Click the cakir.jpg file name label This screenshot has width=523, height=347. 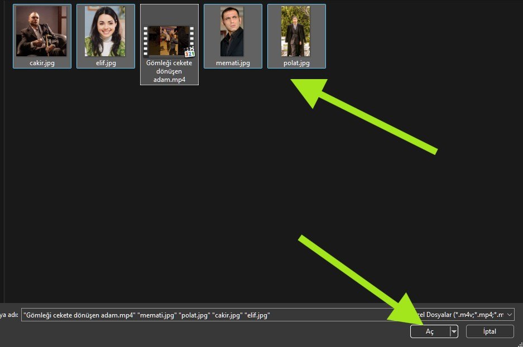42,63
